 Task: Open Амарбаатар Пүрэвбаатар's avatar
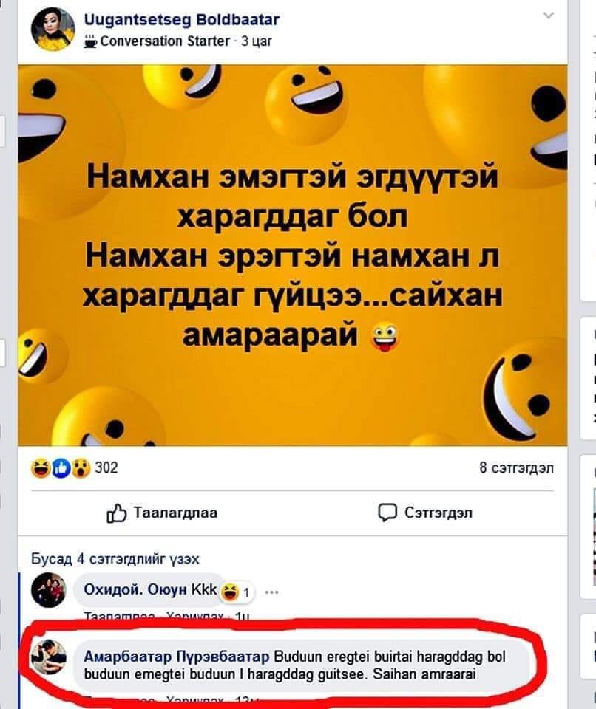coord(49,657)
